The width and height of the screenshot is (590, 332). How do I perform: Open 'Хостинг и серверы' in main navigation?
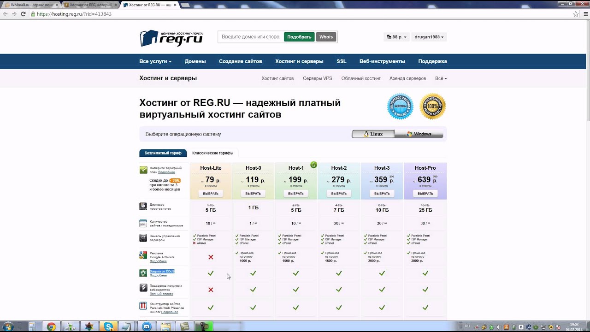coord(299,61)
